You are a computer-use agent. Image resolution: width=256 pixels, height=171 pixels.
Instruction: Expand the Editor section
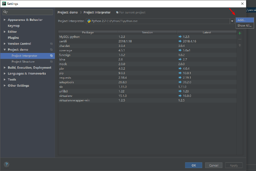pos(4,31)
